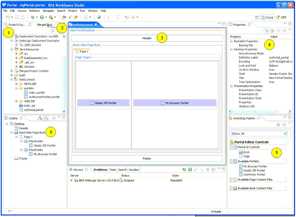Click Look and Feel value Bighorn
296x217 pixels.
(274, 66)
